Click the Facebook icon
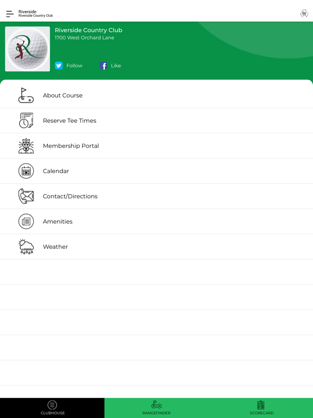Screen dimensions: 313x418 tap(103, 65)
